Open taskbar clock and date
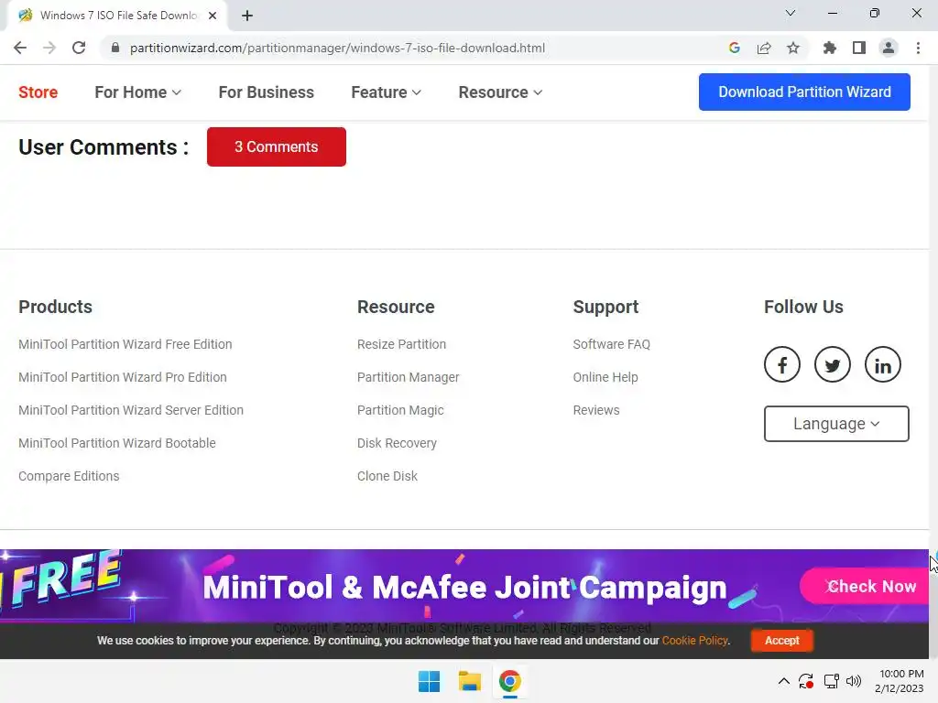938x703 pixels. 899,681
